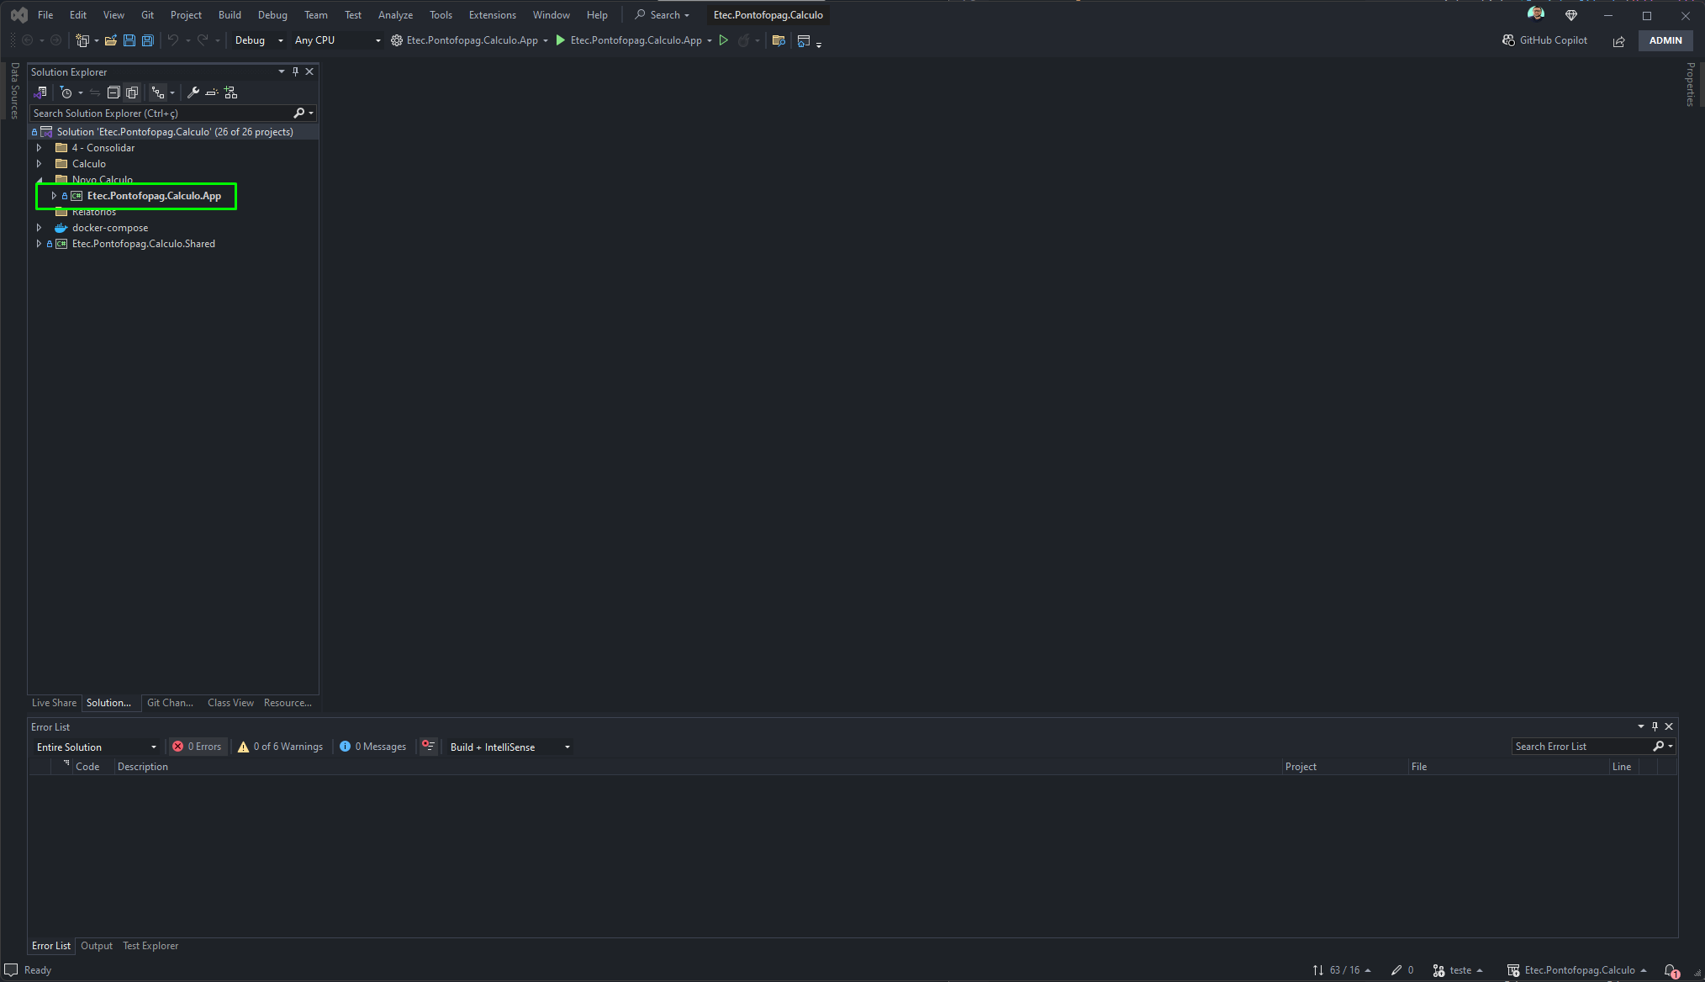Click the GitHub Copilot button
Viewport: 1705px width, 982px height.
(x=1545, y=40)
